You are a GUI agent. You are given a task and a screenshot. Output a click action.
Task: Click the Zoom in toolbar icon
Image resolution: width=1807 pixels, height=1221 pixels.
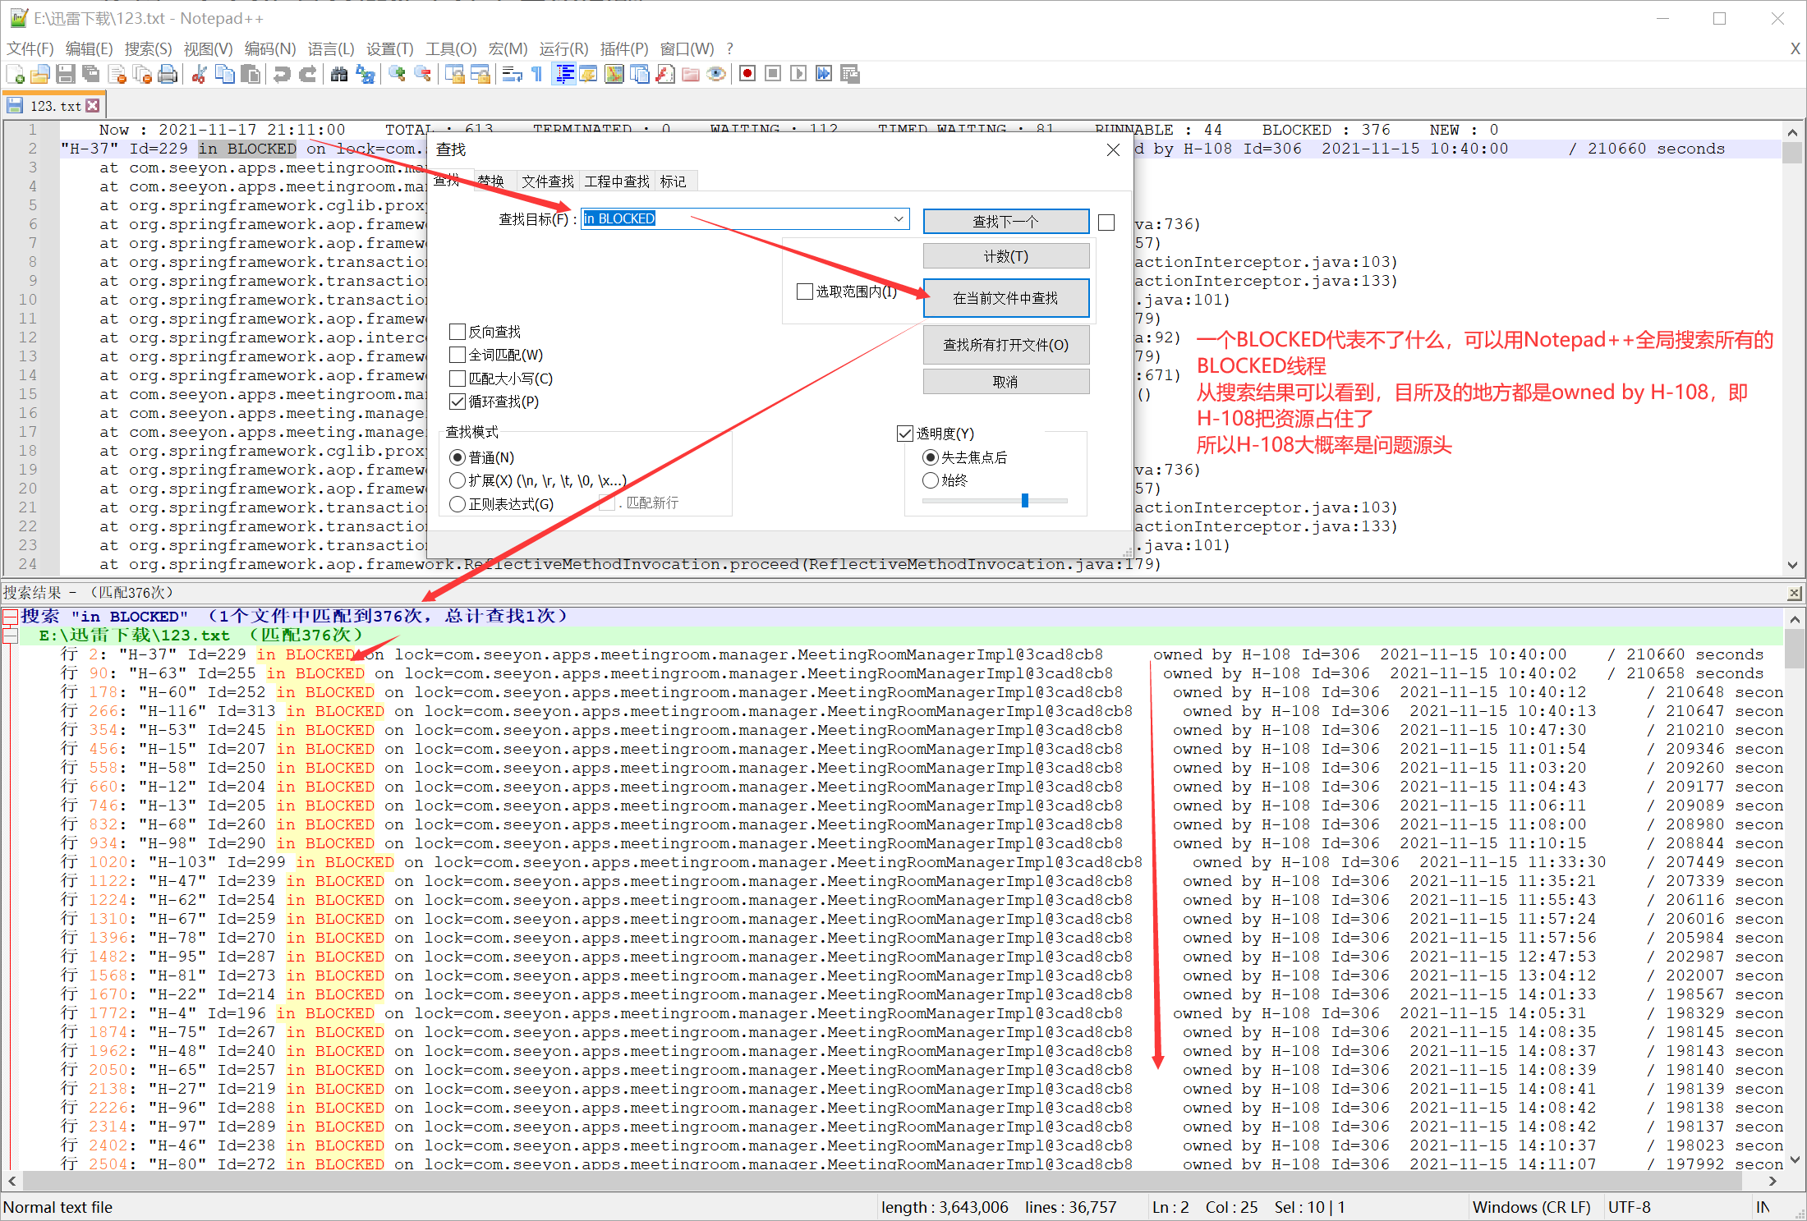[398, 75]
